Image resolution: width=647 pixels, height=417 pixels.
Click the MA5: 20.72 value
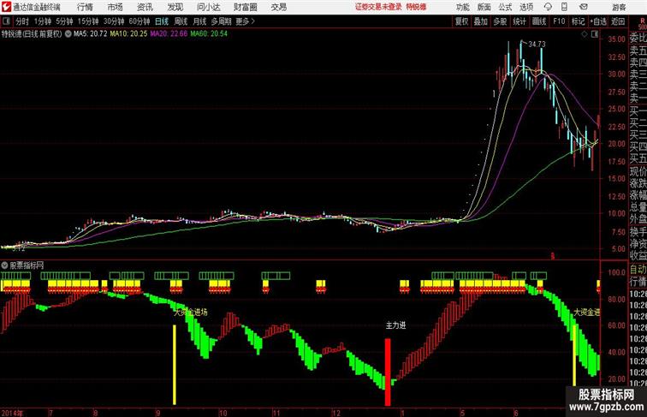[91, 34]
